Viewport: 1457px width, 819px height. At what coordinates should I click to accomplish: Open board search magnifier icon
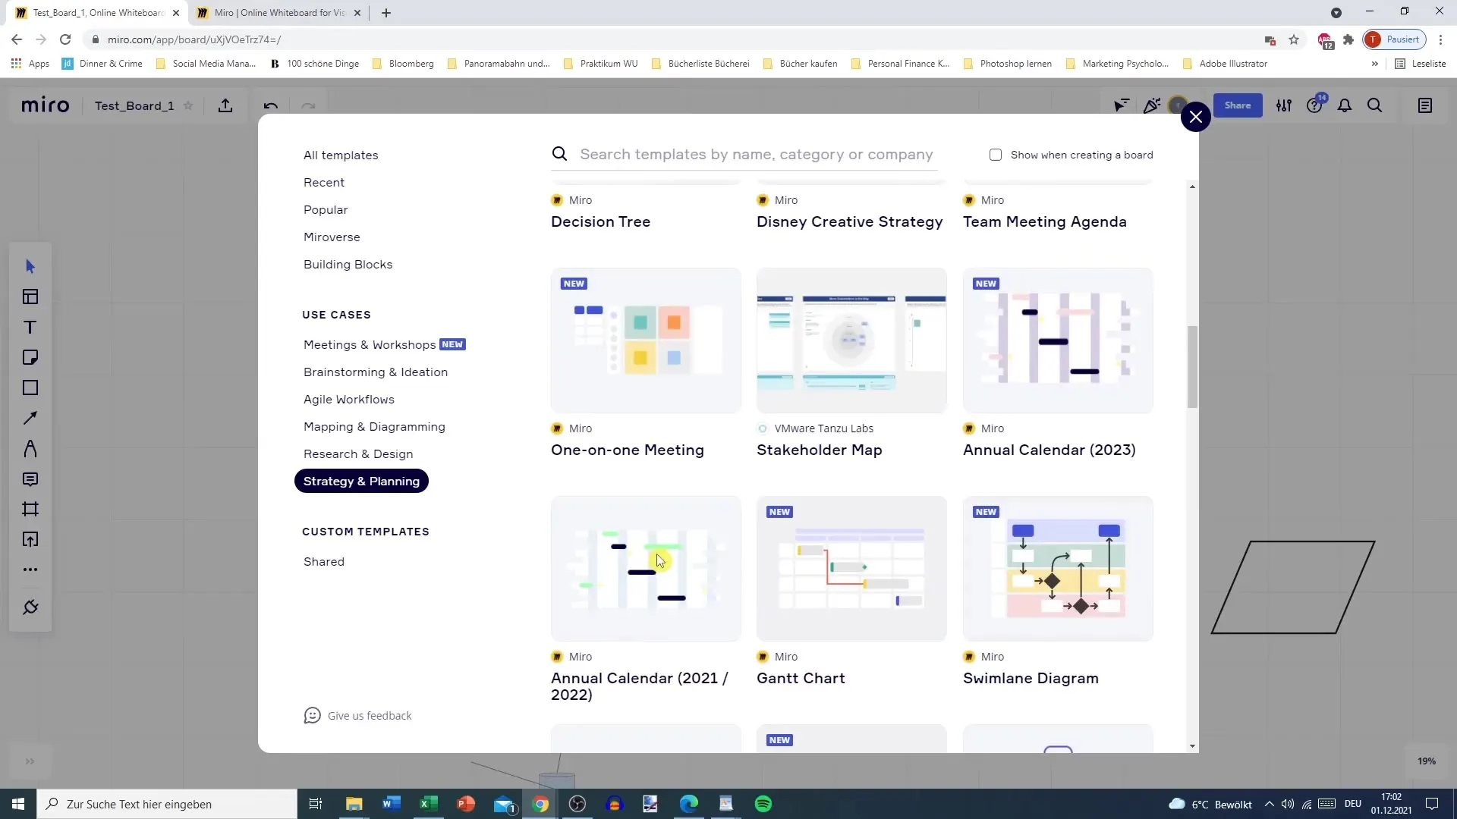point(1375,105)
